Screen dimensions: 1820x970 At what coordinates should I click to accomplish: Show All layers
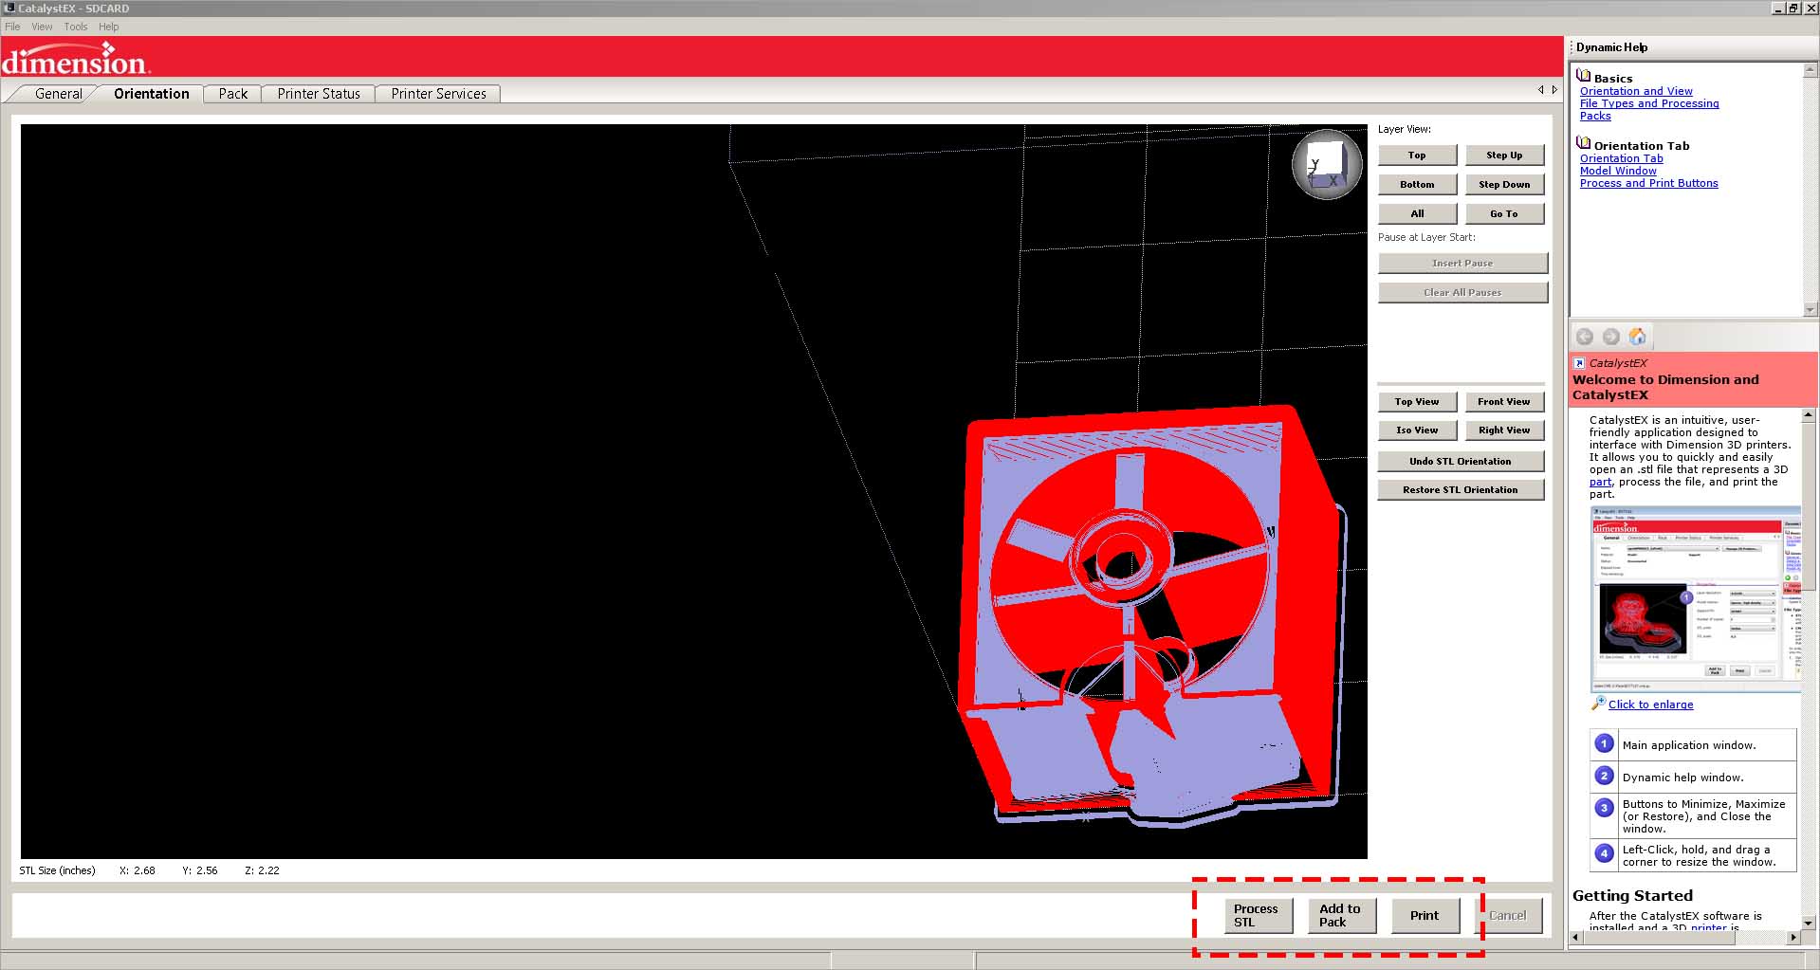pyautogui.click(x=1417, y=214)
